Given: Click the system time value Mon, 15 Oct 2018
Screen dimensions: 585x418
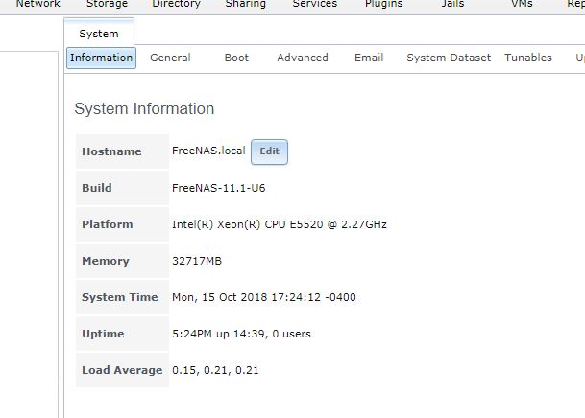Looking at the screenshot, I should (264, 297).
